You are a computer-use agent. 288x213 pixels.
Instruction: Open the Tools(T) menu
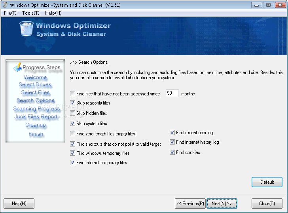(x=31, y=13)
